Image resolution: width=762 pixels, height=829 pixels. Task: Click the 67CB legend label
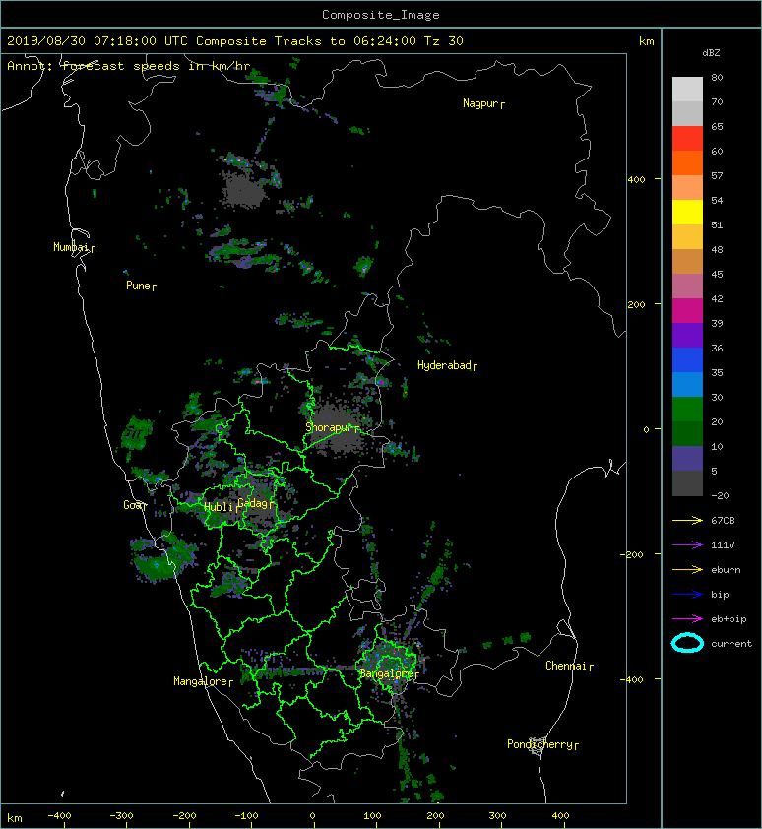pyautogui.click(x=723, y=520)
